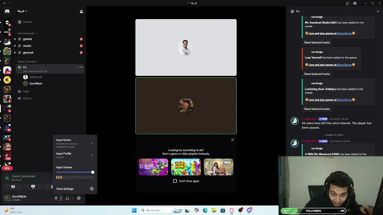Screen dimensions: 383x215
Task: Open the Merge activity thumbnail
Action: pyautogui.click(x=218, y=167)
